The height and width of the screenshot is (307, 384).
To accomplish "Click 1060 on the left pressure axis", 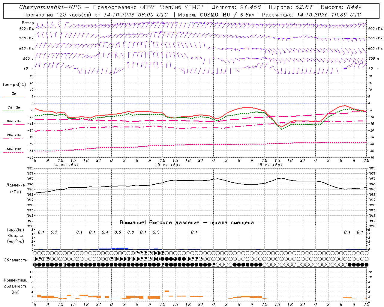I will (30, 168).
